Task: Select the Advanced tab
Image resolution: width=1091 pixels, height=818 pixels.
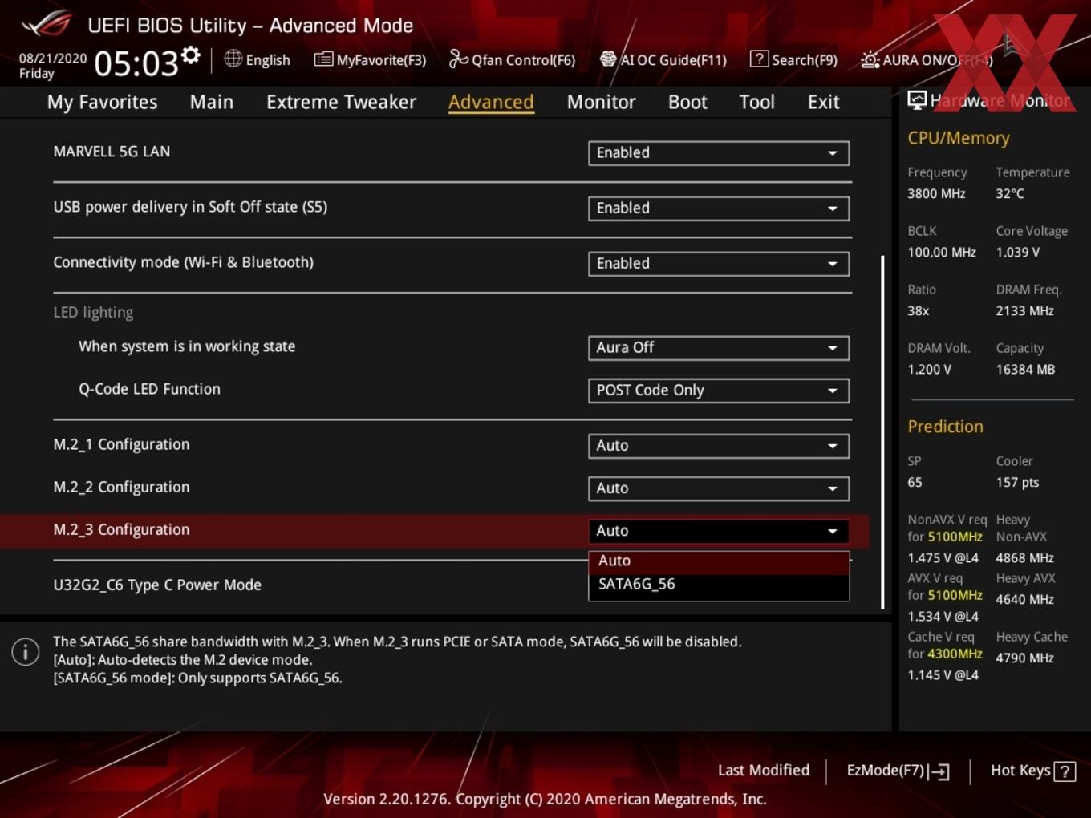Action: click(491, 102)
